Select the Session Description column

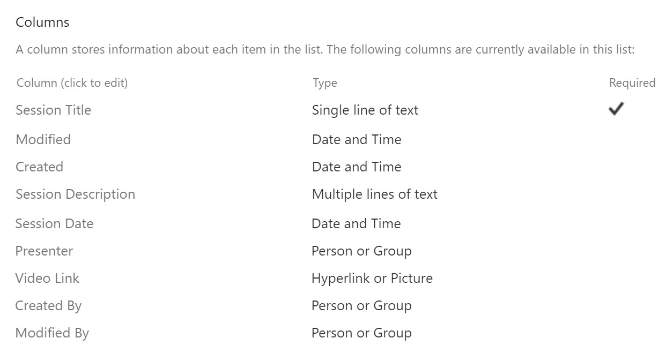[75, 194]
